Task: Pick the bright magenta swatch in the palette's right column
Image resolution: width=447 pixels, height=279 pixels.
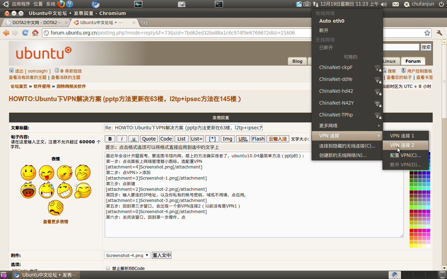Action: pyautogui.click(x=428, y=230)
